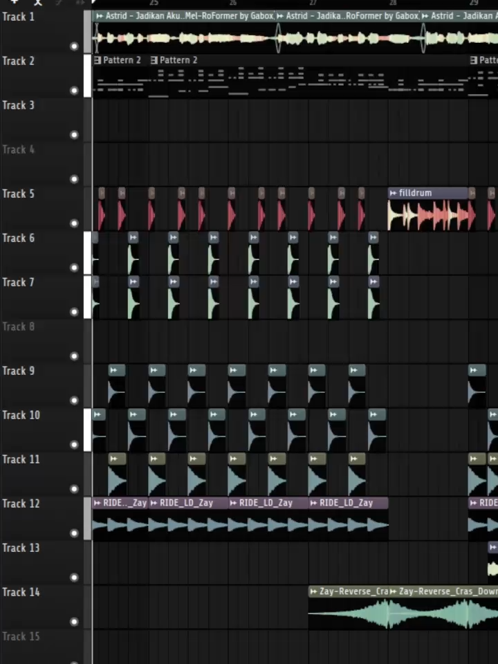Toggle mute dot on Track 9

tap(74, 400)
